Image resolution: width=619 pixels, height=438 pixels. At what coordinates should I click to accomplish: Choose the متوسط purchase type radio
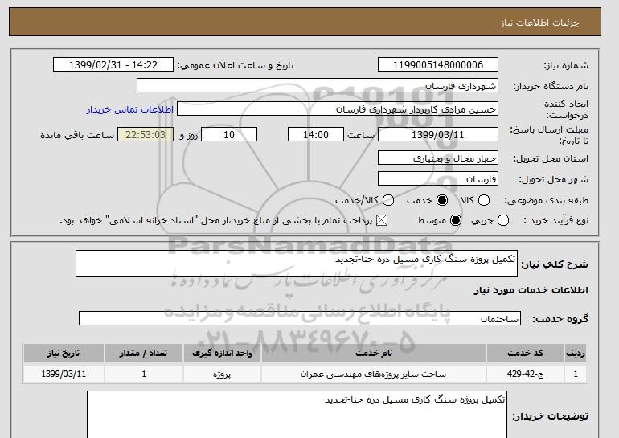click(456, 220)
